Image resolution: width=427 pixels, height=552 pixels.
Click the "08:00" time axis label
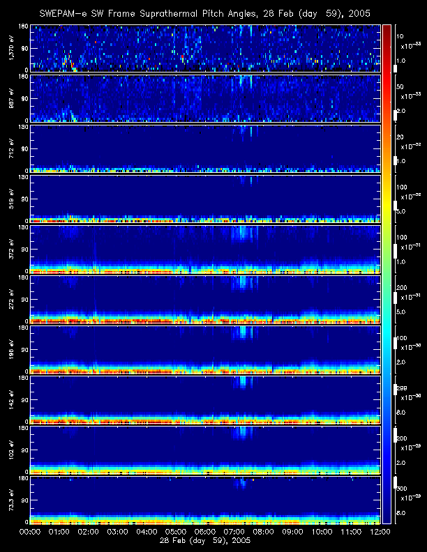pyautogui.click(x=264, y=532)
